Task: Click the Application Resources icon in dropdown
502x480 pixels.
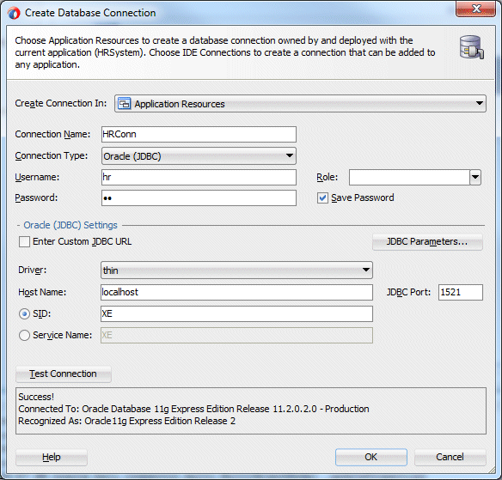Action: (x=125, y=104)
